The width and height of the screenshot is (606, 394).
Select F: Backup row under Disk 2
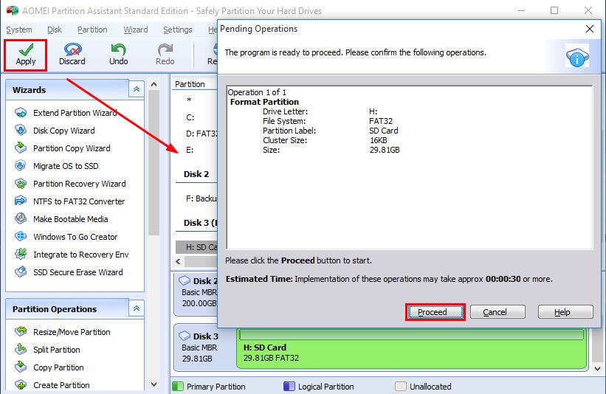(196, 198)
